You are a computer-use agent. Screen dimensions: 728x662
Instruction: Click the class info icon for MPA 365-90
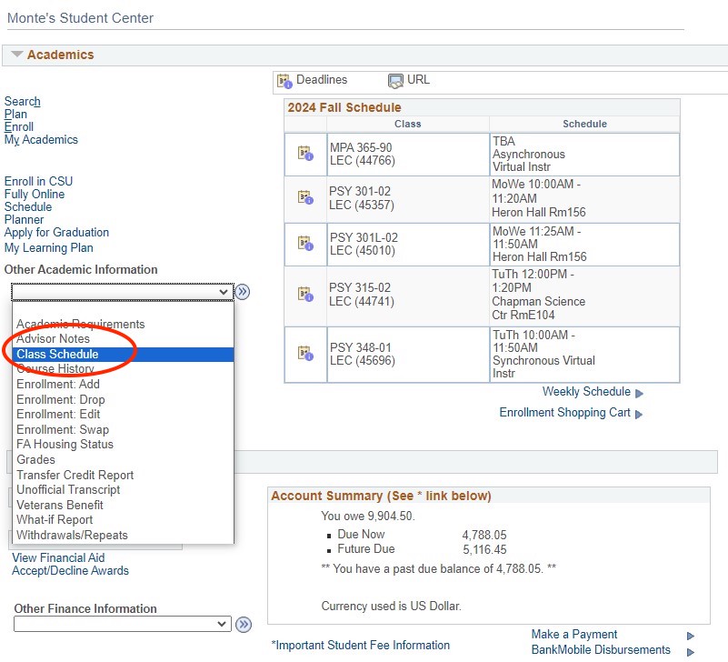(304, 154)
